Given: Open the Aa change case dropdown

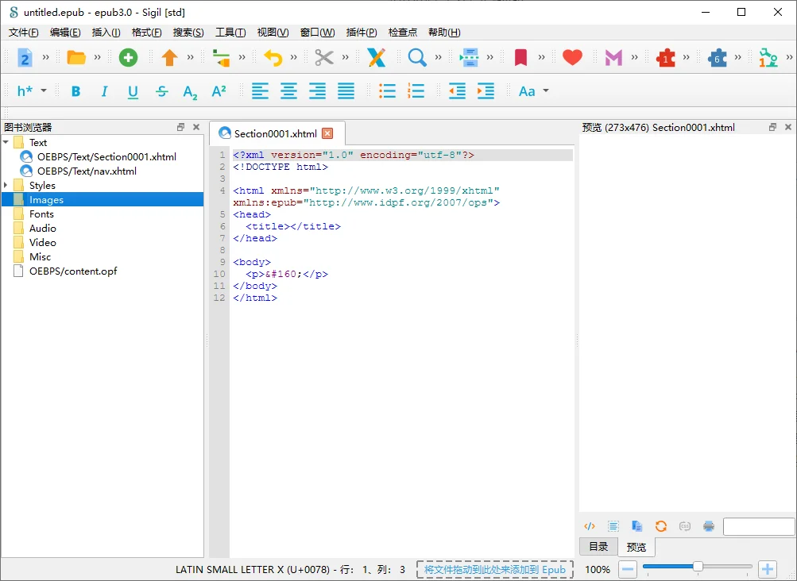Looking at the screenshot, I should pos(534,91).
